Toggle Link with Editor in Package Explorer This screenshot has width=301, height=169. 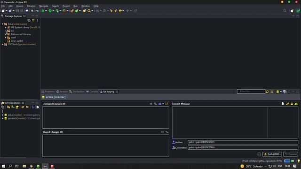click(x=33, y=20)
